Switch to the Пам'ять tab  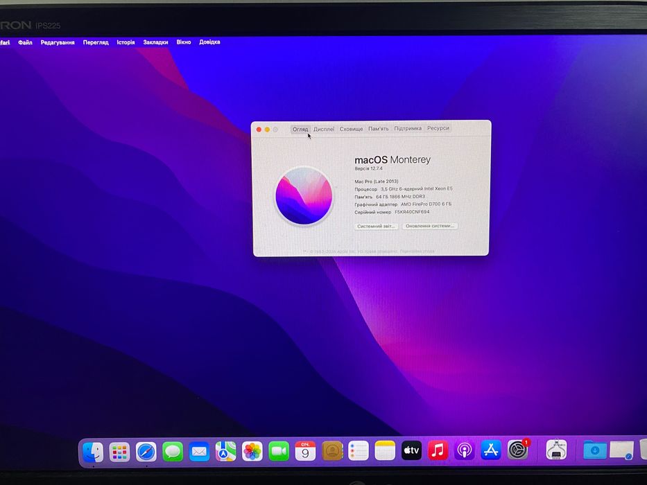coord(379,129)
